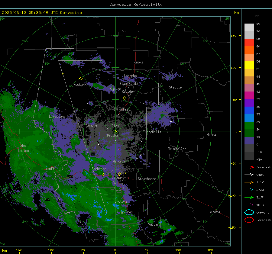
Task: Select the 33 dBZ blue color swatch
Action: (249, 110)
